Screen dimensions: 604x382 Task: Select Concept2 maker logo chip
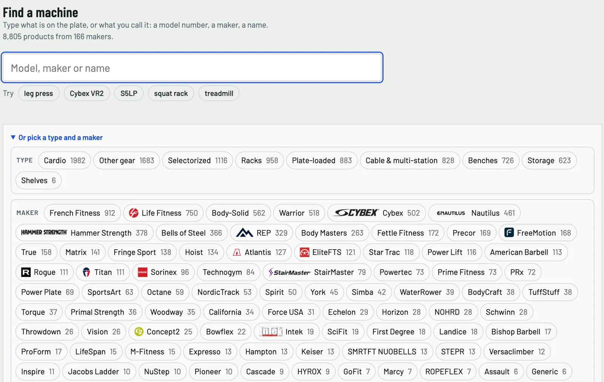(x=163, y=332)
